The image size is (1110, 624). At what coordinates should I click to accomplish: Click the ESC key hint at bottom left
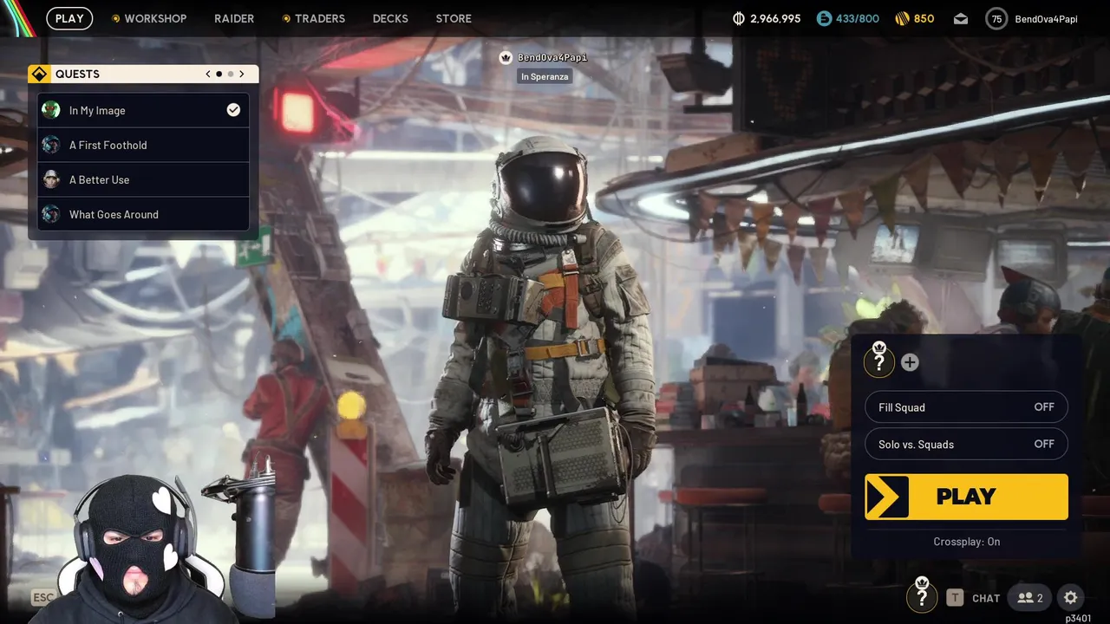pyautogui.click(x=43, y=597)
